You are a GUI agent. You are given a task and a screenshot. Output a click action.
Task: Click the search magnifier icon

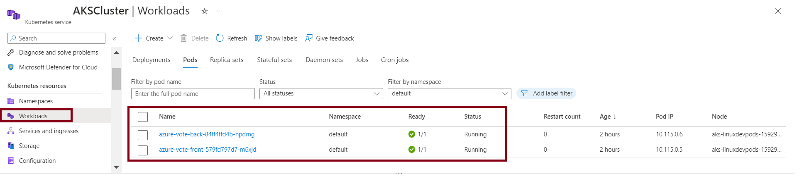click(13, 38)
